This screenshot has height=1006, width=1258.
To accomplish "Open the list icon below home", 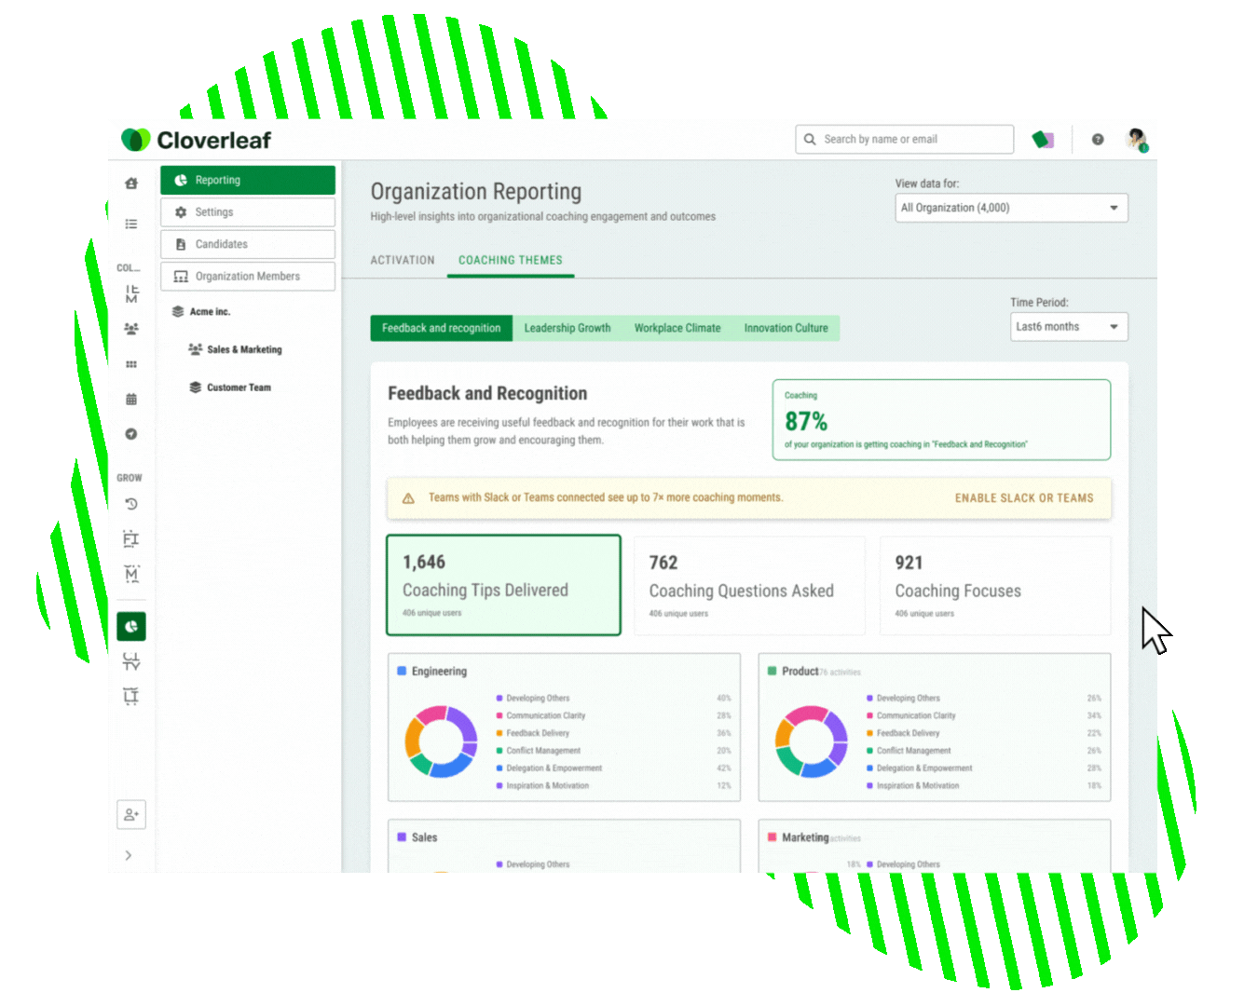I will [130, 224].
